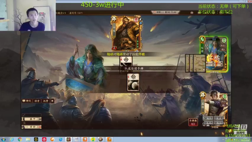Viewport: 252px width, 142px height.
Task: Click the faction badge on 庞德 card
Action: tap(203, 95)
